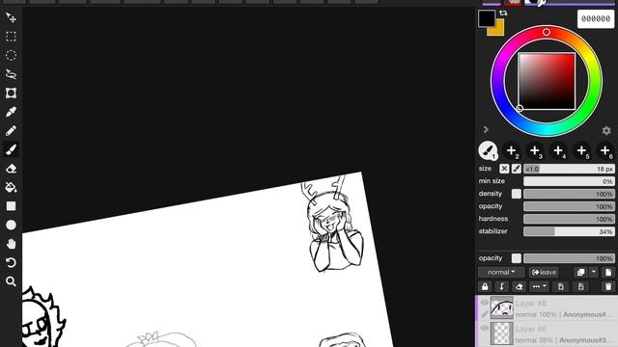Select the Hand pan tool
The height and width of the screenshot is (347, 618).
pyautogui.click(x=11, y=244)
